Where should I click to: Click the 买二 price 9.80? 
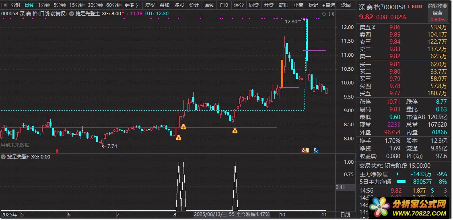click(395, 72)
